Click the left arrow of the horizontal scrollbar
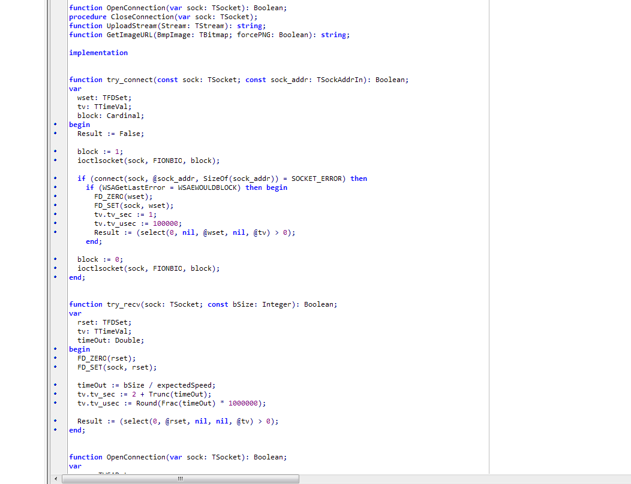 click(x=56, y=479)
